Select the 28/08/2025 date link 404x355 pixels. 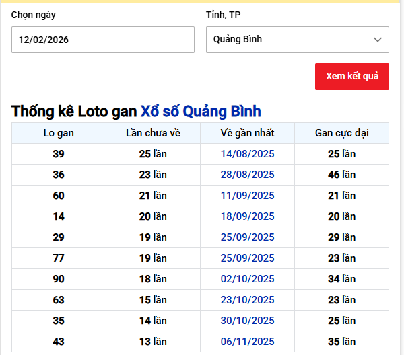coord(247,175)
